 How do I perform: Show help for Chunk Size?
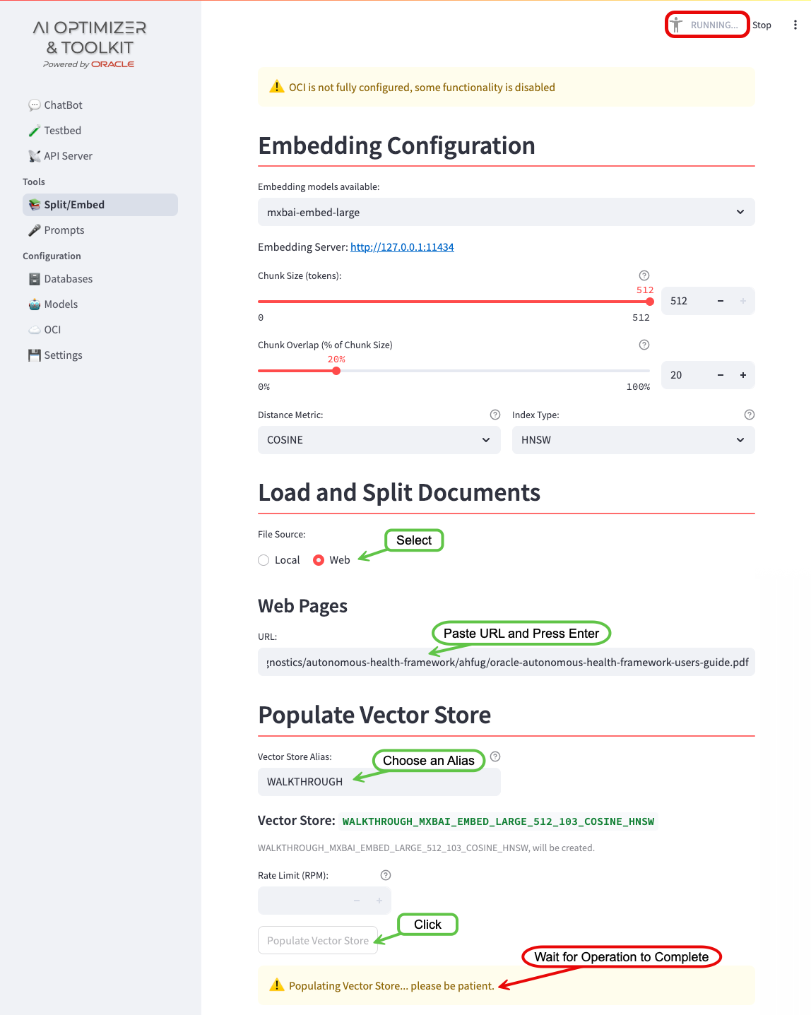(644, 275)
